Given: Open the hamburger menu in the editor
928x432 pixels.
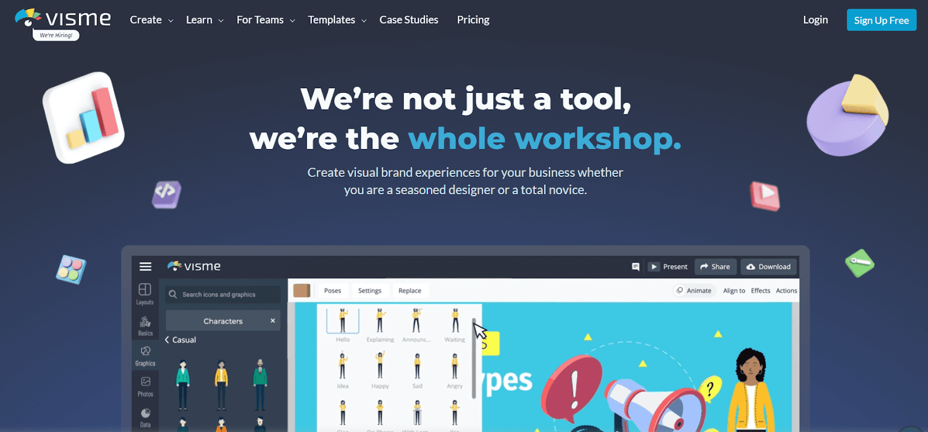Looking at the screenshot, I should point(146,266).
